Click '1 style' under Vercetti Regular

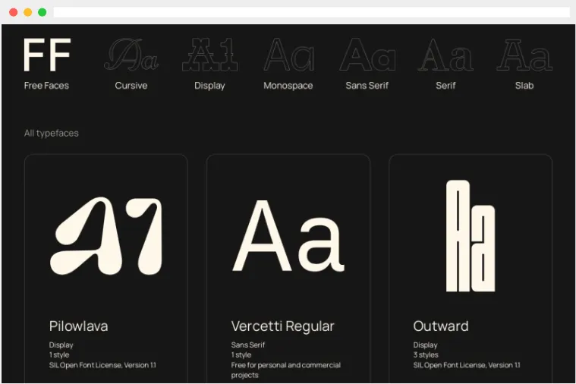pos(241,355)
